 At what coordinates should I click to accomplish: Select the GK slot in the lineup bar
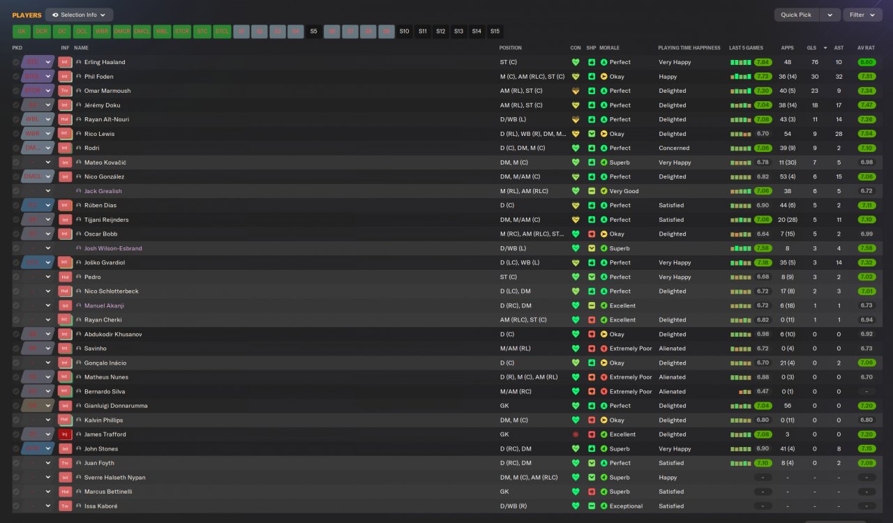[22, 31]
